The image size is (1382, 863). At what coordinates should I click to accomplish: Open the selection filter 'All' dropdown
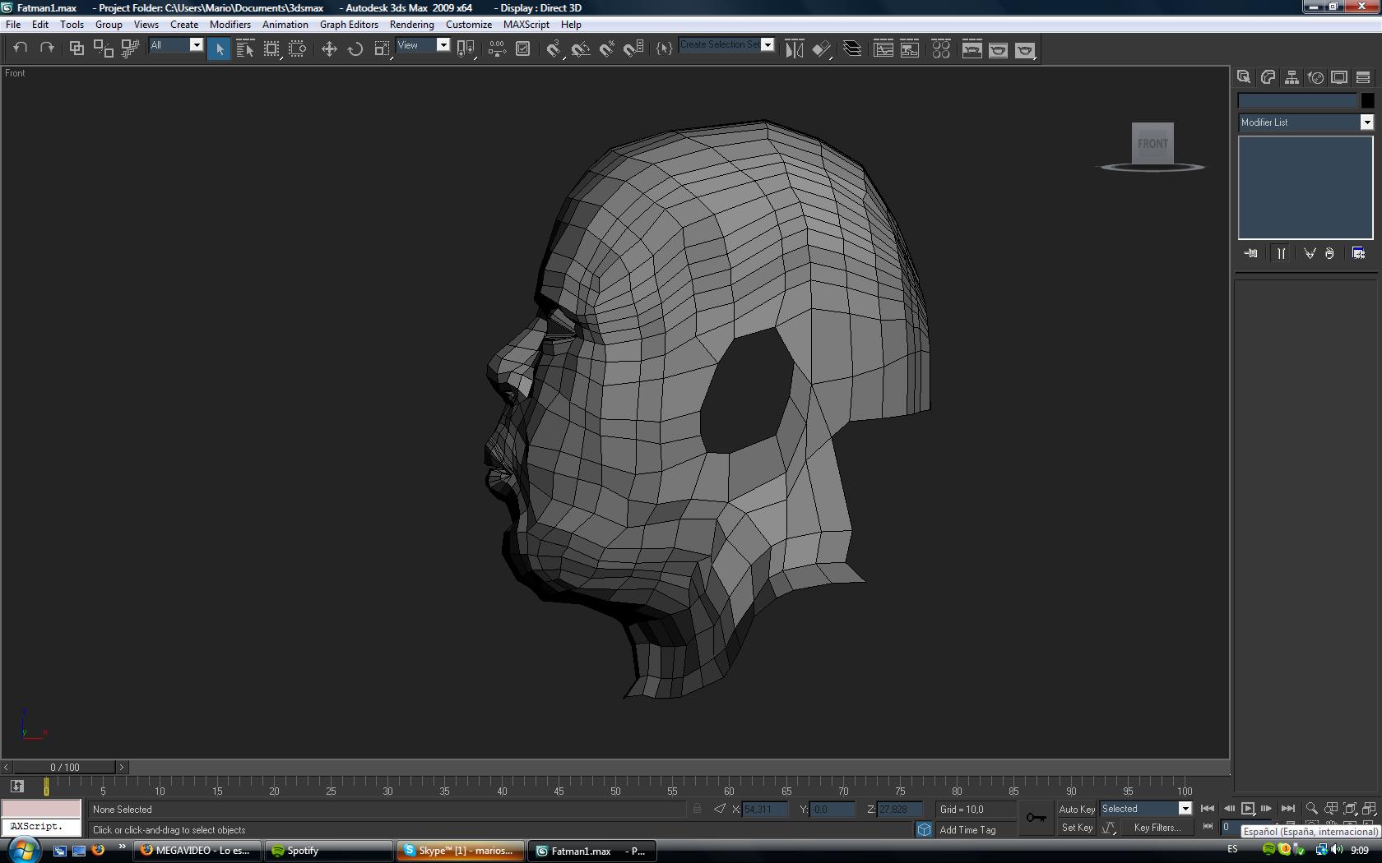(x=196, y=45)
